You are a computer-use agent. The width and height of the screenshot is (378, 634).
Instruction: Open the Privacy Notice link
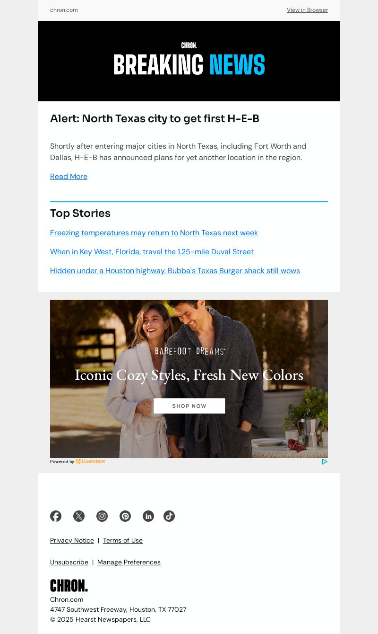72,540
